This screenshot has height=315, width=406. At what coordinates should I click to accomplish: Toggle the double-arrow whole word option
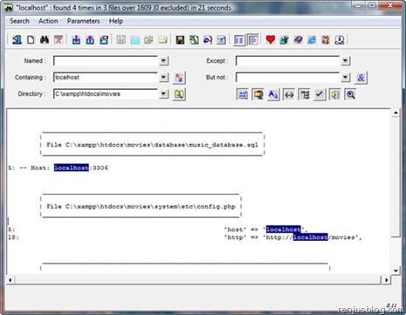coord(289,94)
